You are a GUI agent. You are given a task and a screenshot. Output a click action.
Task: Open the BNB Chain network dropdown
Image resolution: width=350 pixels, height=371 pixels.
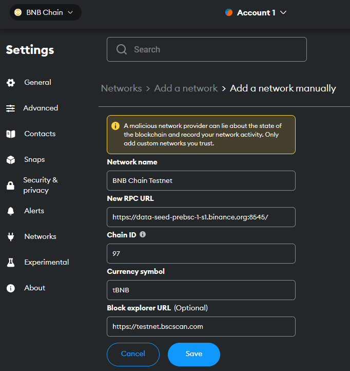tap(45, 12)
